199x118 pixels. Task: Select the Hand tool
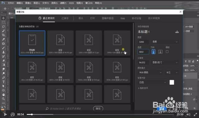coord(3,95)
